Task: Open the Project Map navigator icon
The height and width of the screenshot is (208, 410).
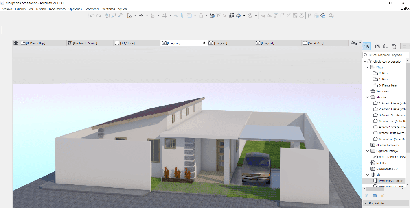Action: click(x=366, y=46)
